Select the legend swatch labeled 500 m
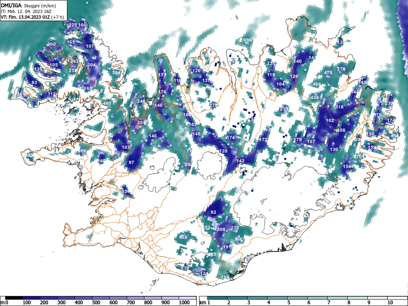Image resolution: width=408 pixels, height=306 pixels. click(x=100, y=298)
